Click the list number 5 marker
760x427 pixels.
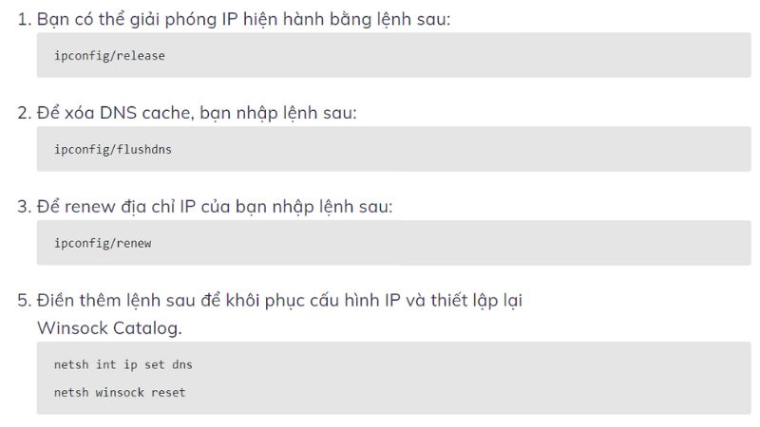click(24, 301)
